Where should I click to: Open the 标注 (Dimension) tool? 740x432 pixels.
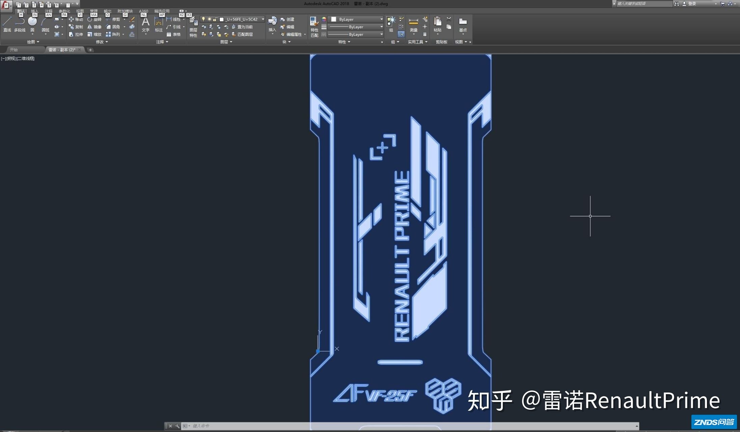[x=159, y=24]
